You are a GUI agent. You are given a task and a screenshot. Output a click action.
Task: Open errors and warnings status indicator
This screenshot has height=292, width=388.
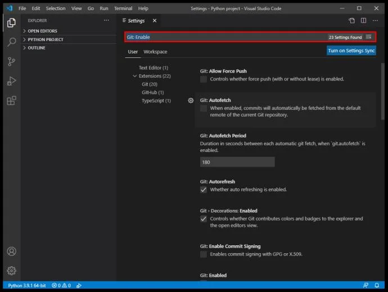(61, 285)
